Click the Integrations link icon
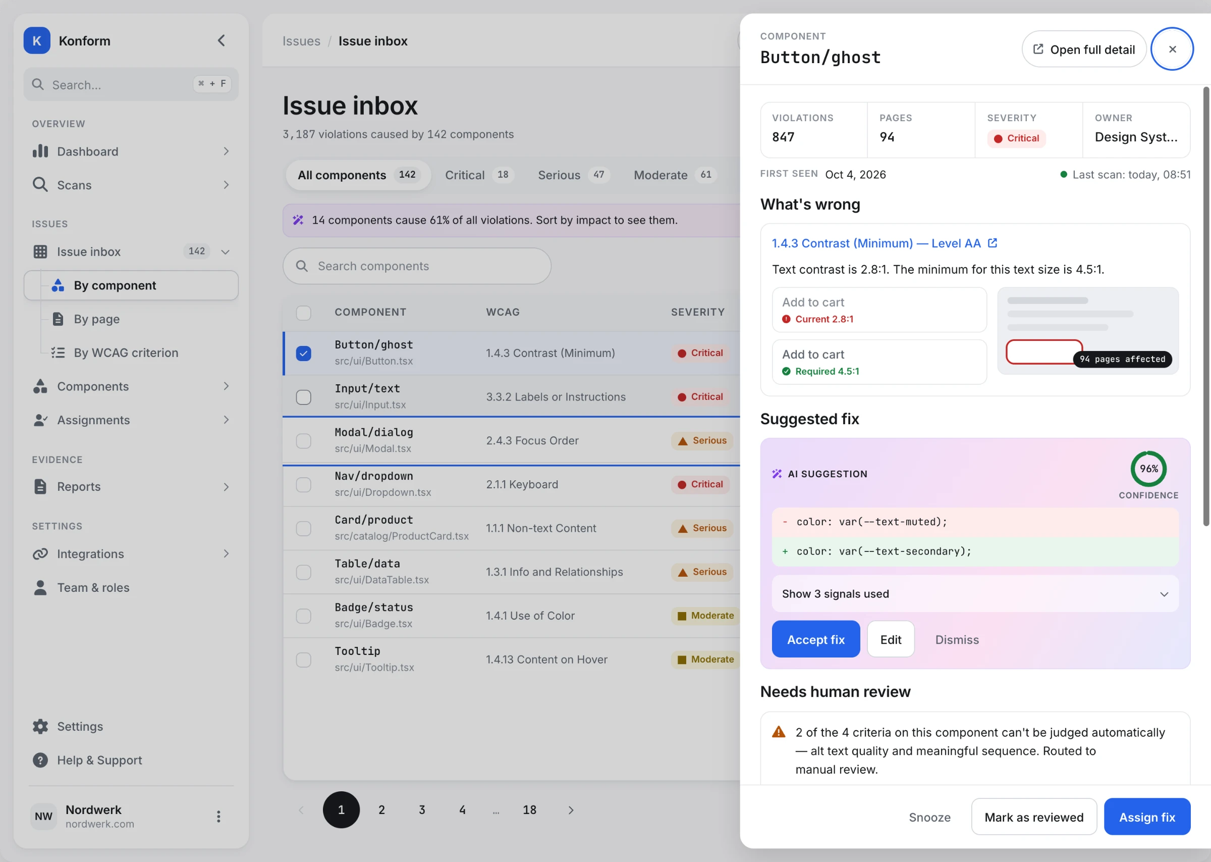The width and height of the screenshot is (1211, 862). pyautogui.click(x=40, y=553)
